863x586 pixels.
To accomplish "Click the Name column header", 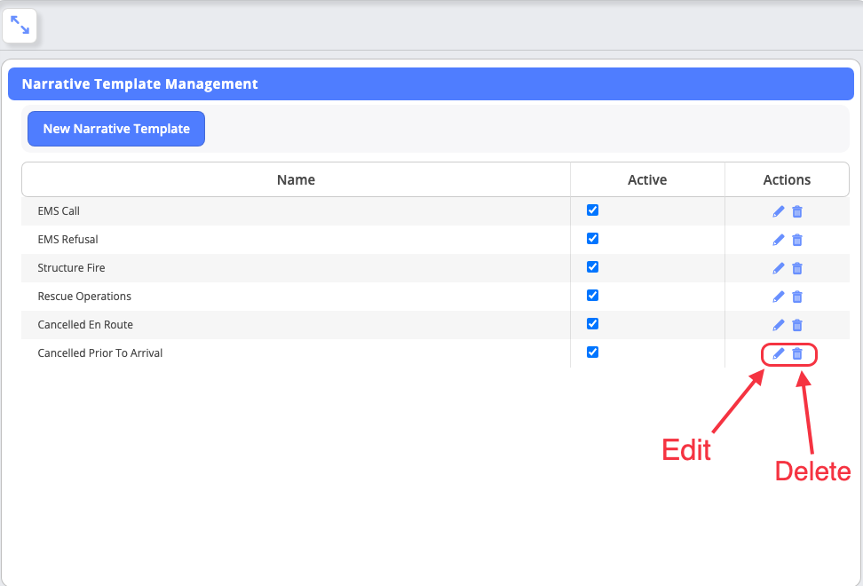I will click(297, 180).
